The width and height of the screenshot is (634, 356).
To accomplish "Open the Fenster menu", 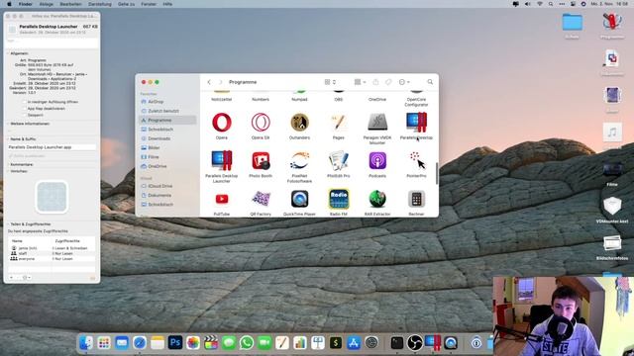I will click(x=149, y=4).
